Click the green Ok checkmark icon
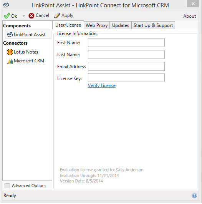Image resolution: width=202 pixels, height=204 pixels. click(x=7, y=16)
